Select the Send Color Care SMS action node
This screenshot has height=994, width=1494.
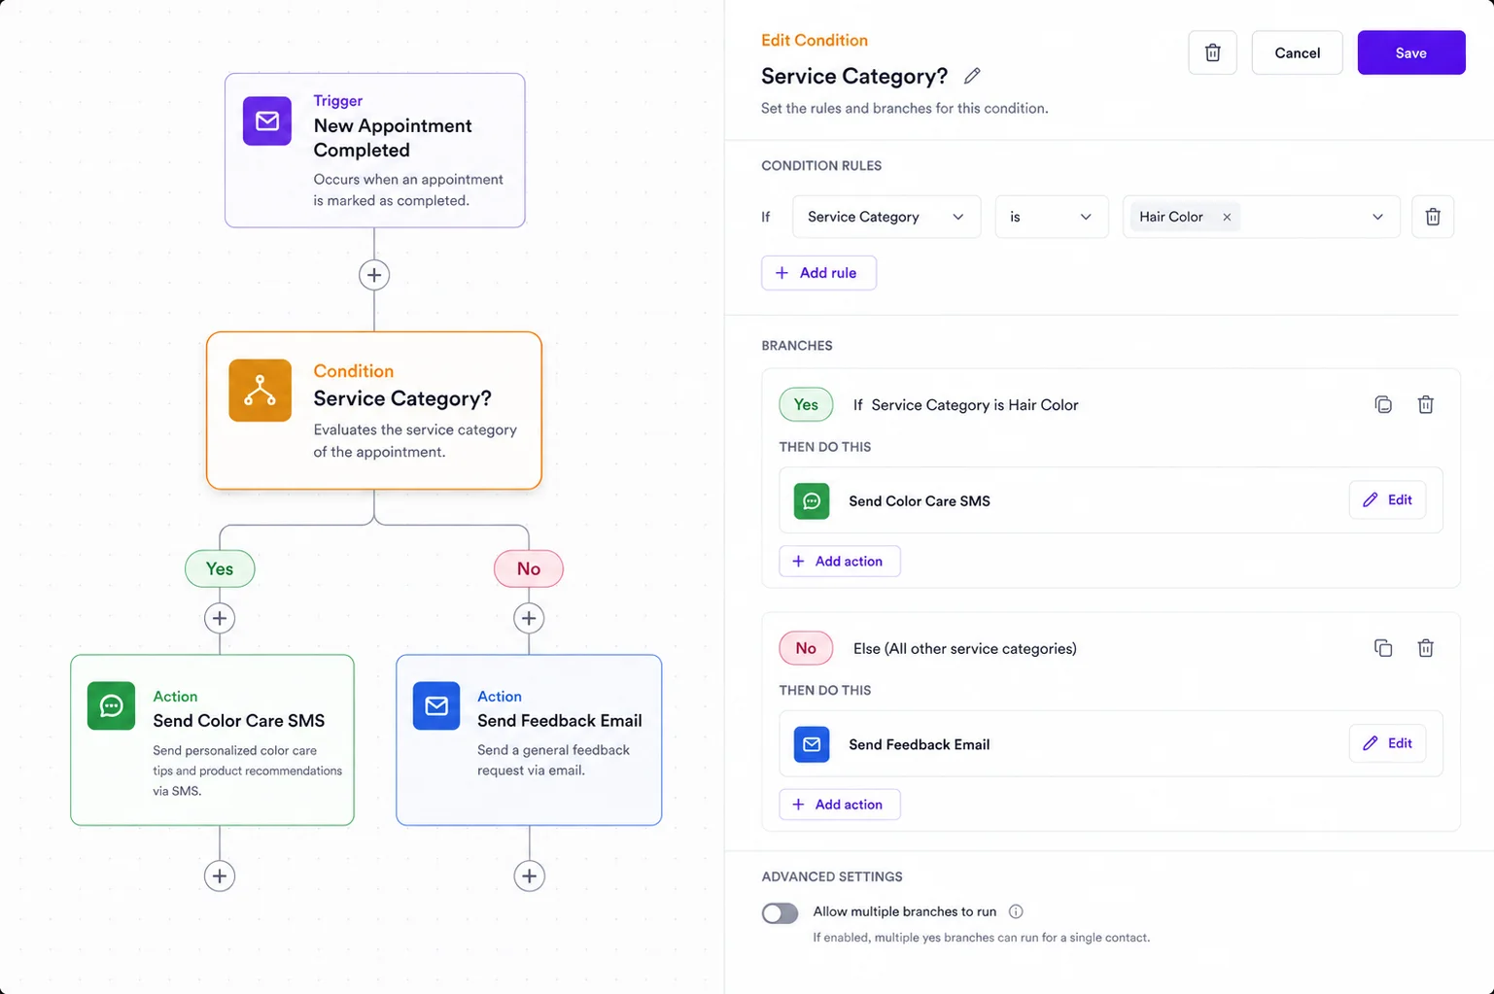click(x=212, y=740)
